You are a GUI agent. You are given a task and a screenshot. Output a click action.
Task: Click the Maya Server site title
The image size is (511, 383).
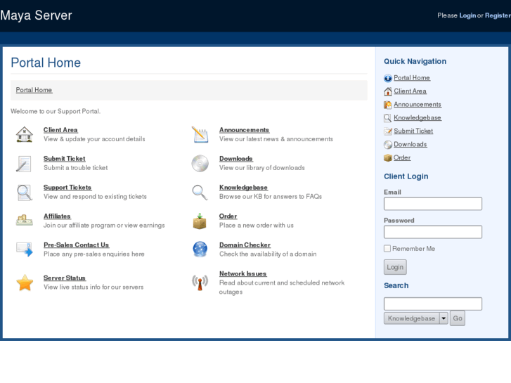[36, 15]
